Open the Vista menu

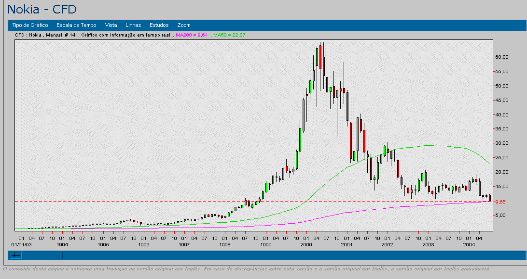pos(111,25)
